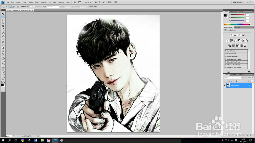The width and height of the screenshot is (255, 143).
Task: Select the Path Selection tool
Action: (x=3, y=64)
